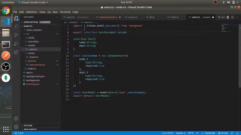241x135 pixels.
Task: Click the errors and warnings status indicator
Action: (19, 133)
